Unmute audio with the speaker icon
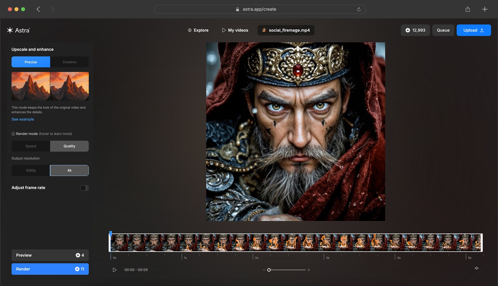 click(x=476, y=268)
